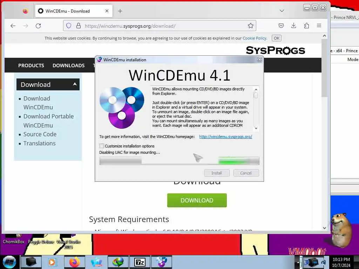359x269 pixels.
Task: Open the extensions puzzle icon
Action: pos(306,26)
